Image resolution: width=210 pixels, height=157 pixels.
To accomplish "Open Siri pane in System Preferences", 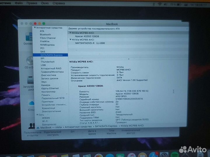I will 72,131.
